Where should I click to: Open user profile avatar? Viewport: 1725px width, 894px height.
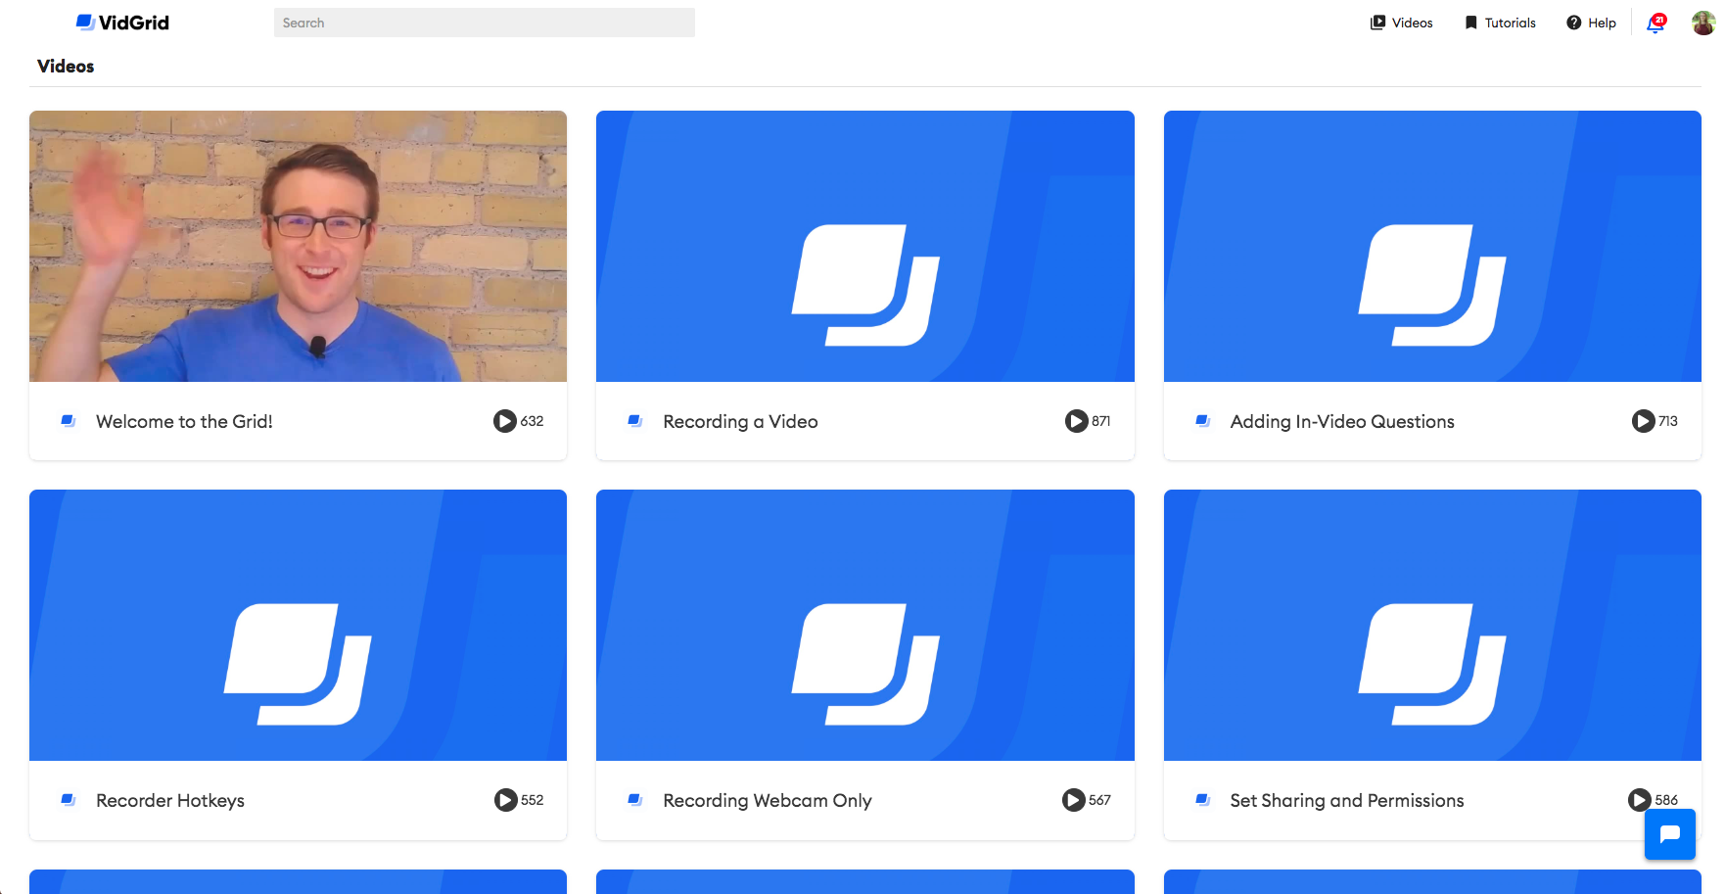[1703, 23]
